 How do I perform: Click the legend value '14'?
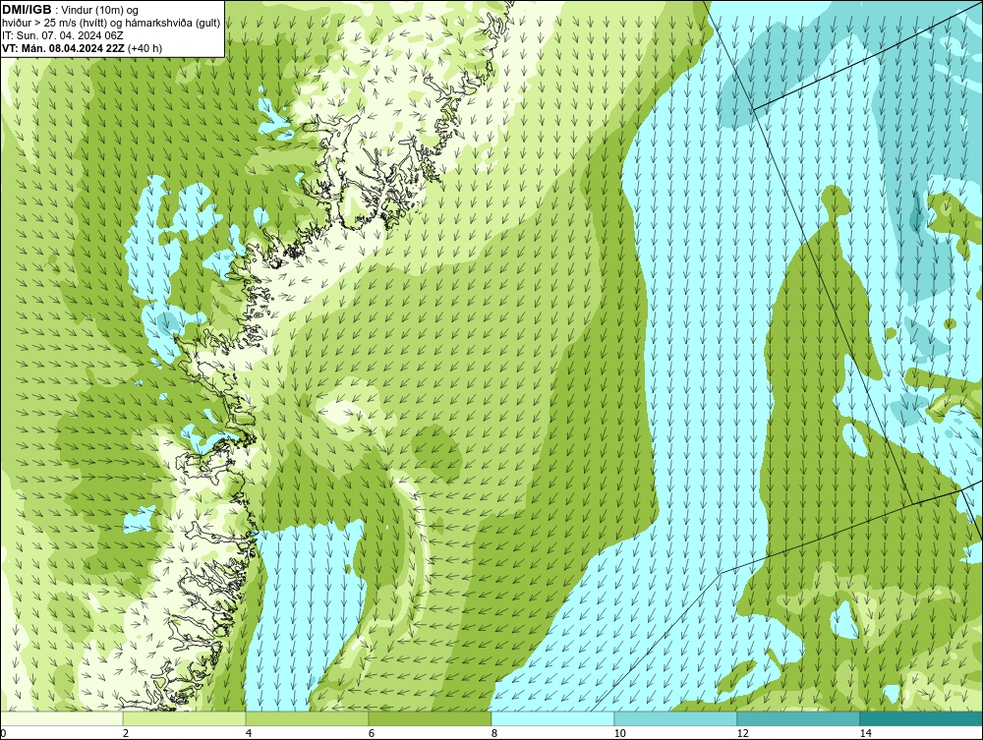click(x=866, y=733)
